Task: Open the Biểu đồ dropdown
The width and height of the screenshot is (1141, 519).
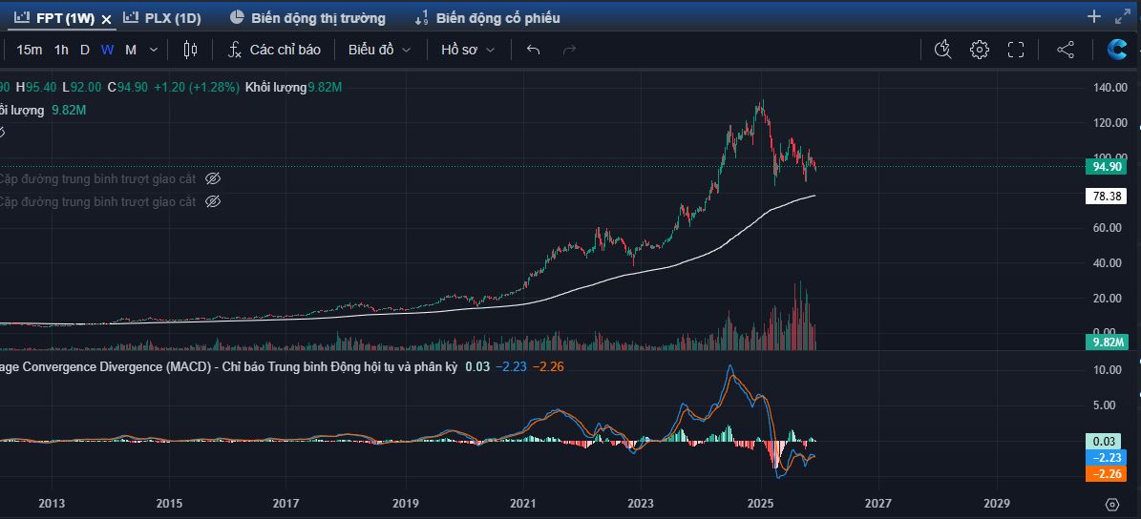Action: click(379, 50)
